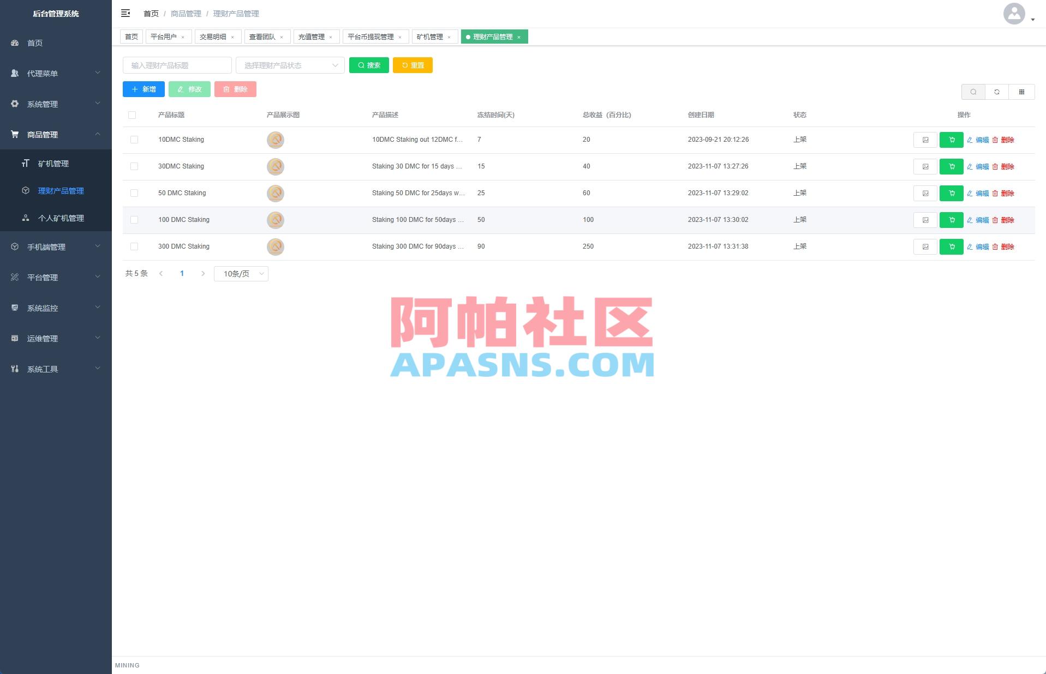Screen dimensions: 1046x674
Task: Open the user avatar icon at top right
Action: [1014, 13]
